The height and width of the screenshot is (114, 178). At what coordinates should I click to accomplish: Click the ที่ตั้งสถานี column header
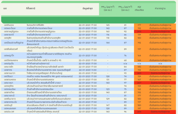click(x=31, y=8)
